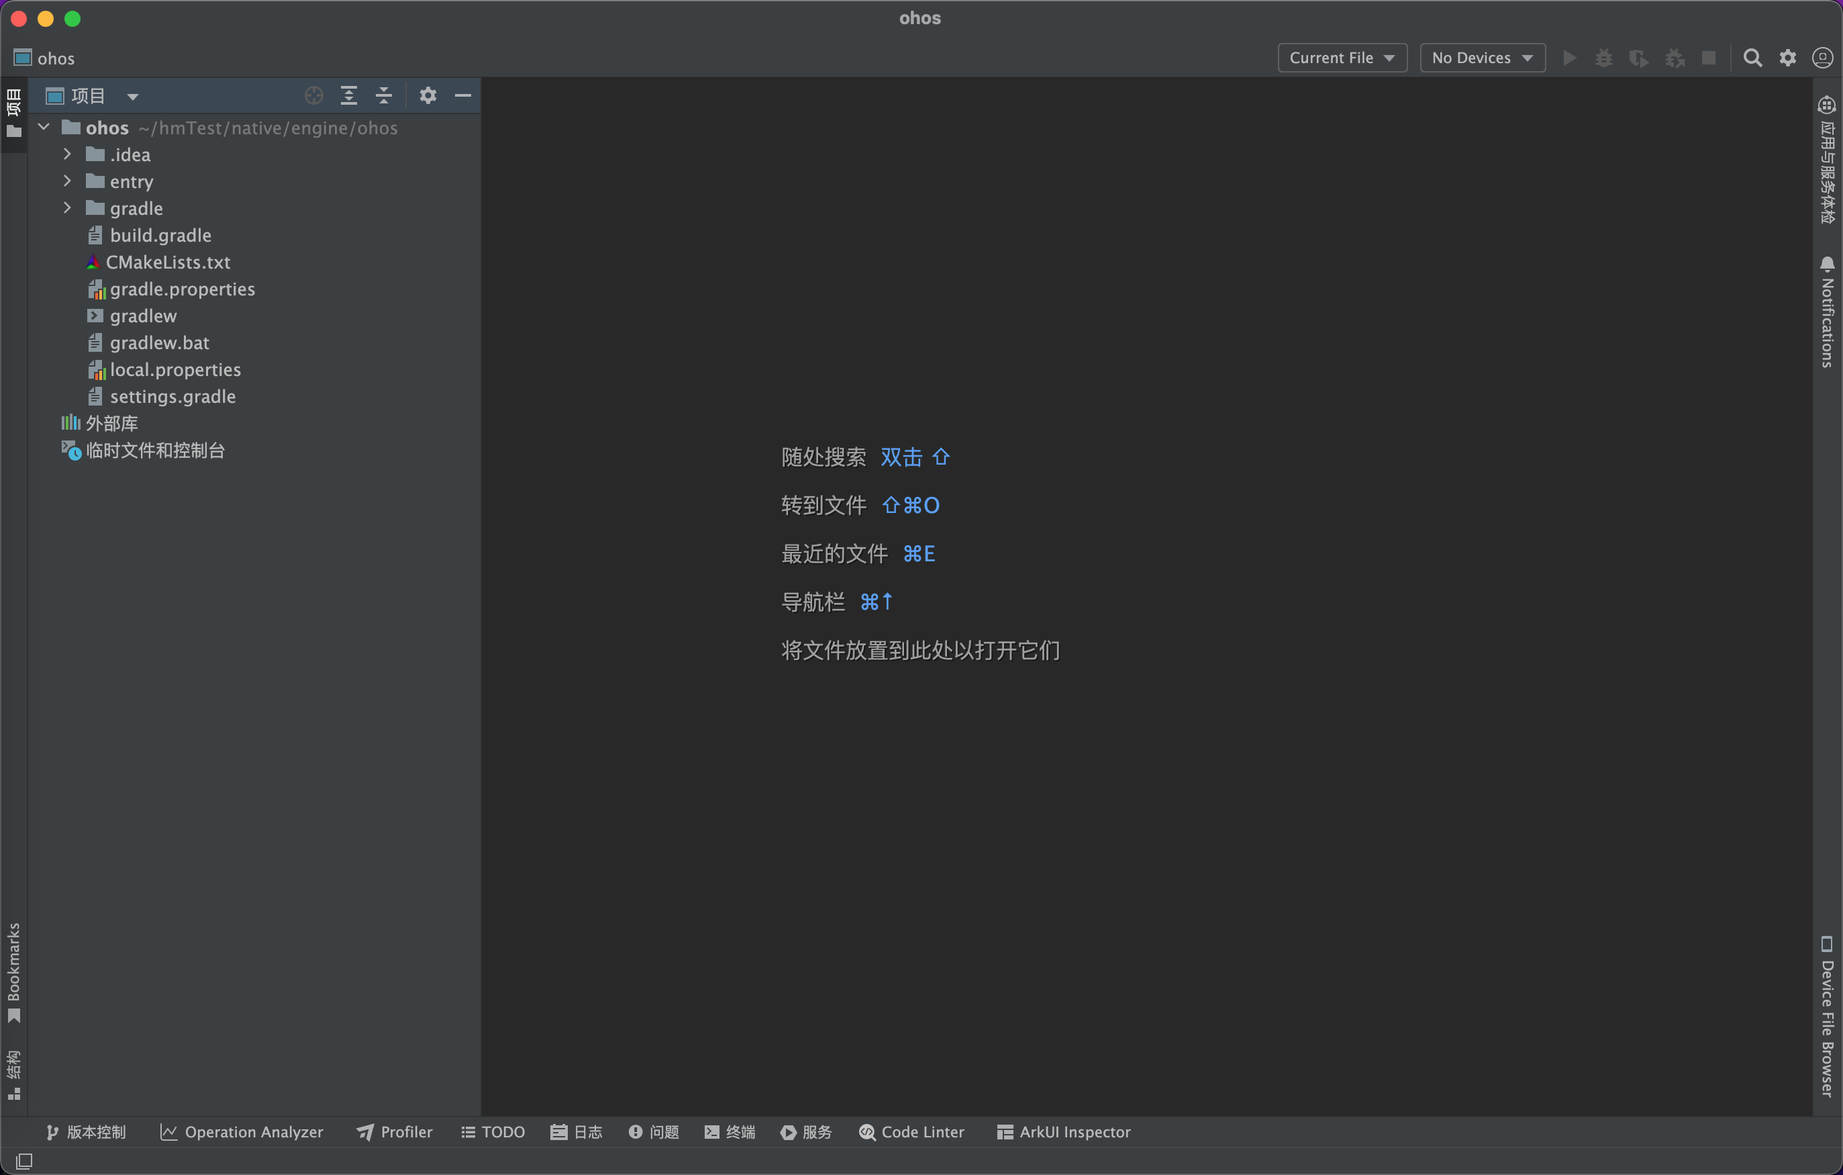Toggle the Bookmarks side tool window

pyautogui.click(x=14, y=972)
